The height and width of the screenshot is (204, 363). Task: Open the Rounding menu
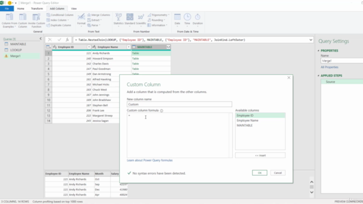click(x=157, y=20)
